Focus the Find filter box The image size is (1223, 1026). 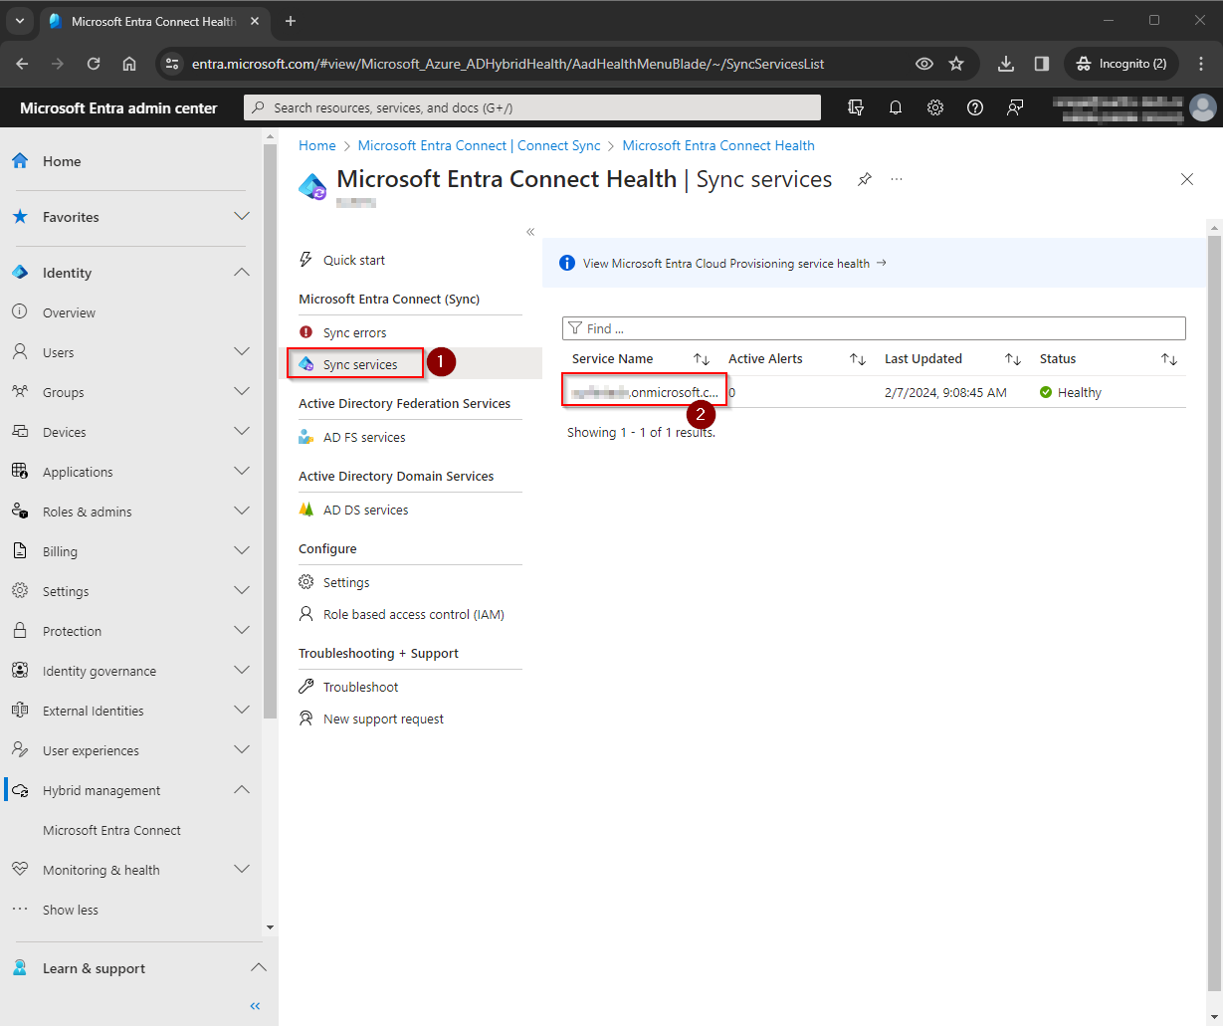click(874, 328)
